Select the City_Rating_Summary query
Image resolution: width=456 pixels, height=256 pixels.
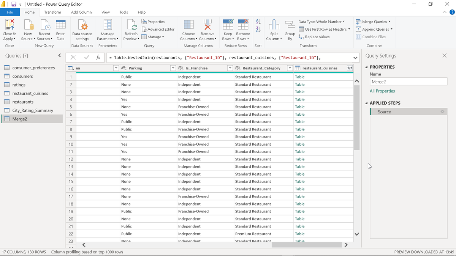[x=32, y=110]
